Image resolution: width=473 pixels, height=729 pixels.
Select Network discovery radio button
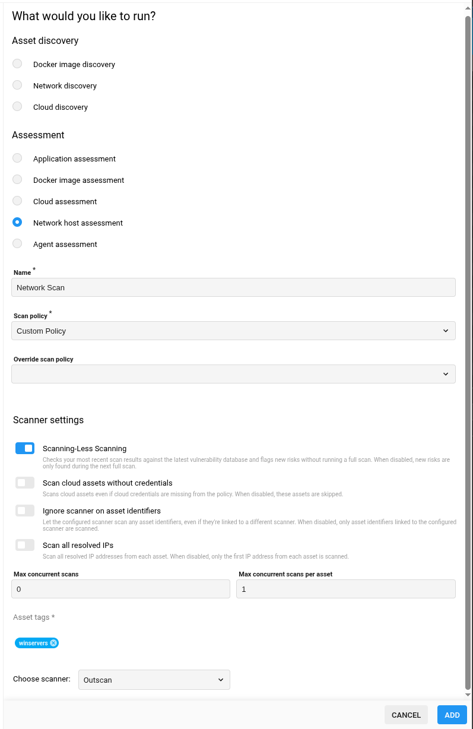pos(17,85)
